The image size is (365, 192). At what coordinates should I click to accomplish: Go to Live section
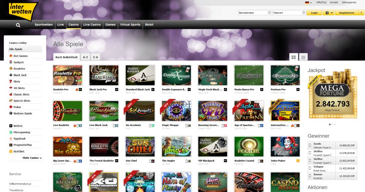click(x=61, y=24)
